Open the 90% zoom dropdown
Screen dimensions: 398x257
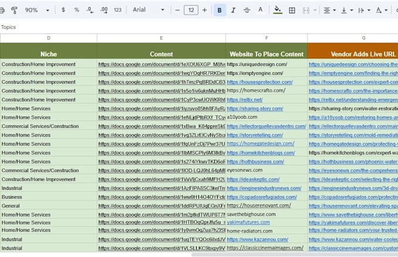click(x=37, y=10)
